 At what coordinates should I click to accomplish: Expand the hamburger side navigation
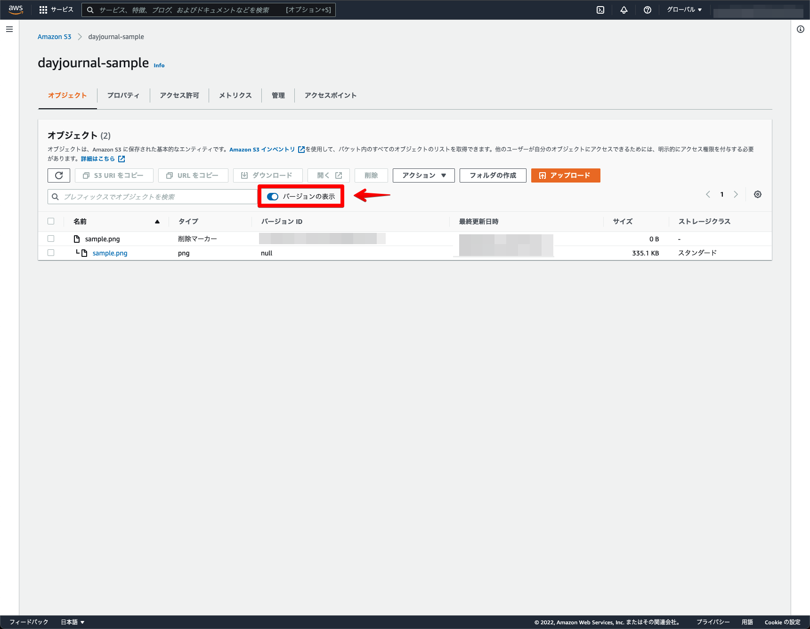pos(9,29)
